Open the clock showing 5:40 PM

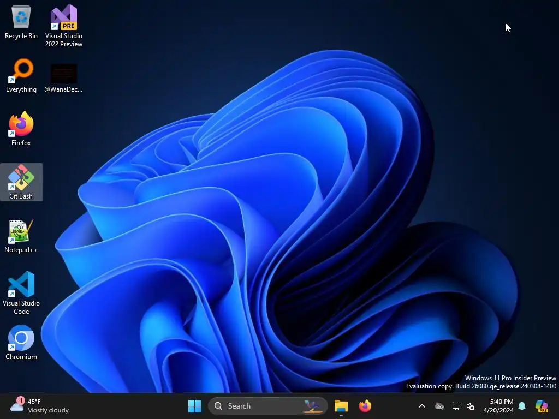click(498, 406)
